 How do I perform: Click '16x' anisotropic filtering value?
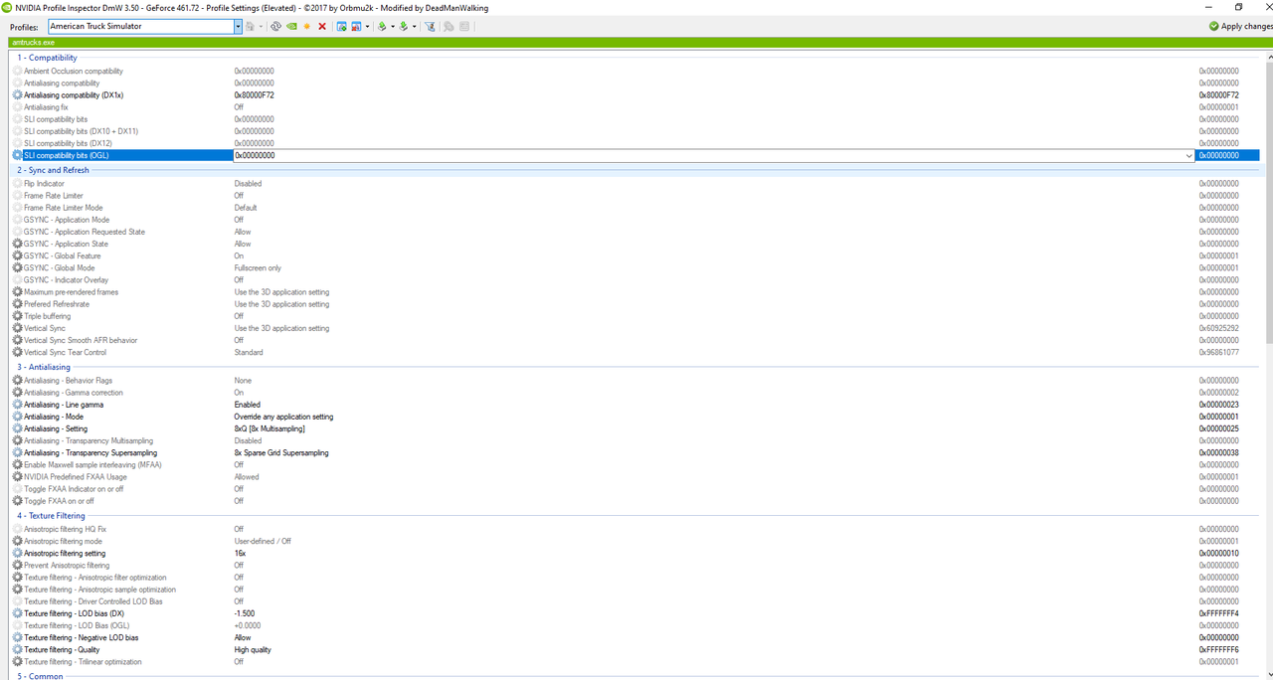pyautogui.click(x=240, y=553)
